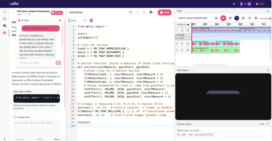Run the script with RUN button
Image resolution: width=272 pixels, height=141 pixels.
tap(164, 12)
